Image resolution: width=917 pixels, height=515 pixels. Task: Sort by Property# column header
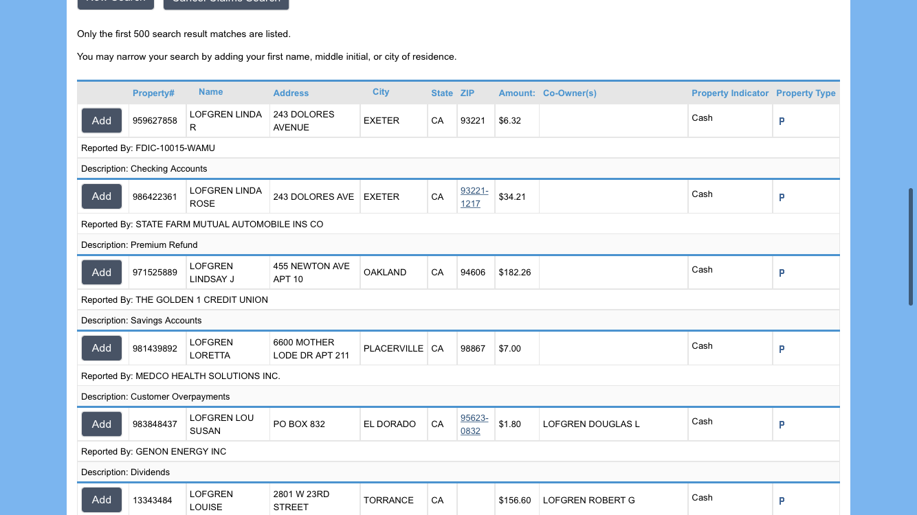pos(153,93)
